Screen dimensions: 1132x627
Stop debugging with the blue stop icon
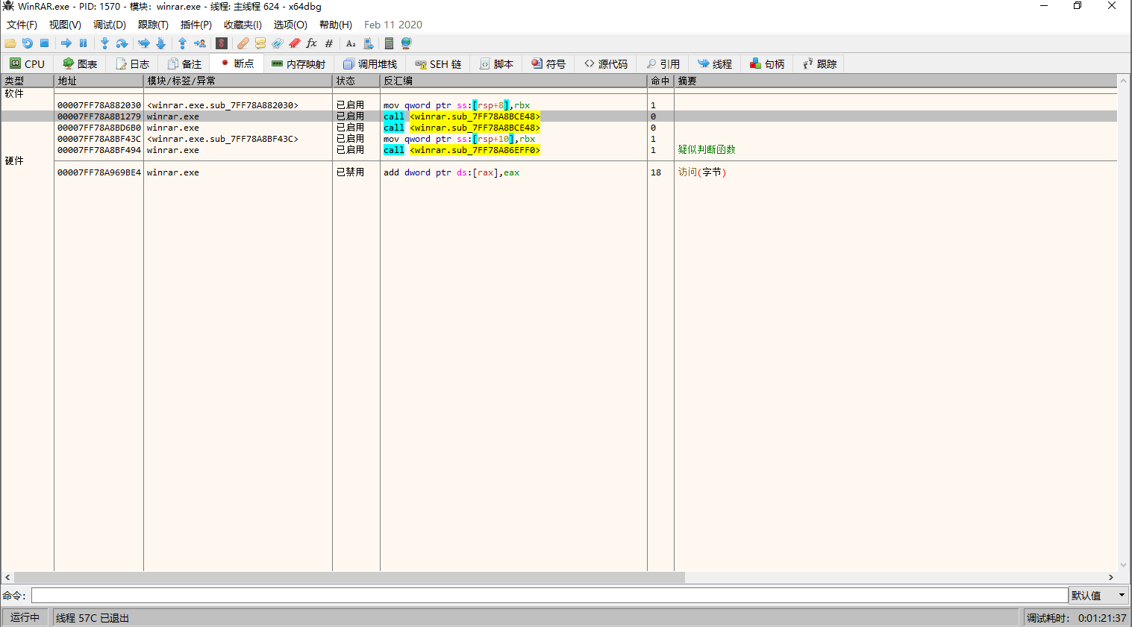point(44,43)
